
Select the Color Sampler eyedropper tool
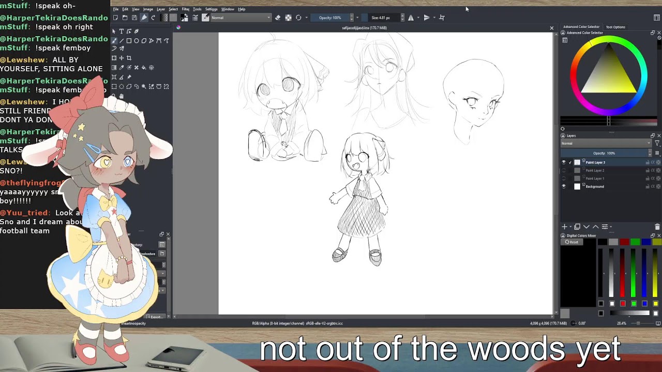[122, 67]
